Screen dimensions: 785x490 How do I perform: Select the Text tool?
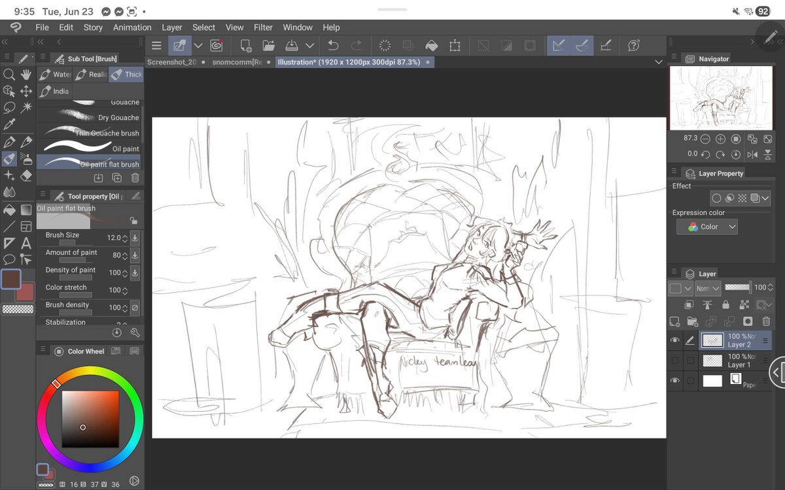click(26, 243)
